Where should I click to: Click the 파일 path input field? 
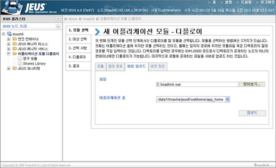[197, 84]
